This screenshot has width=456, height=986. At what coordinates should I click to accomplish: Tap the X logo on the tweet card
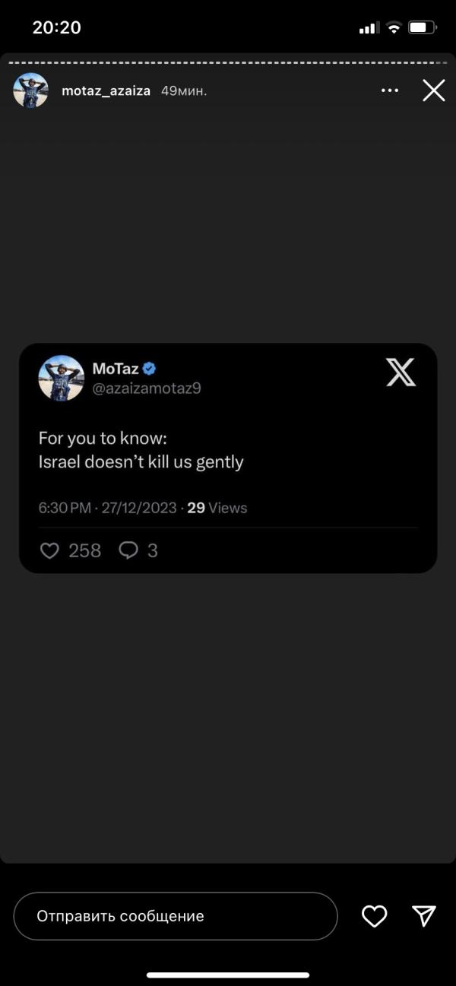(x=401, y=373)
